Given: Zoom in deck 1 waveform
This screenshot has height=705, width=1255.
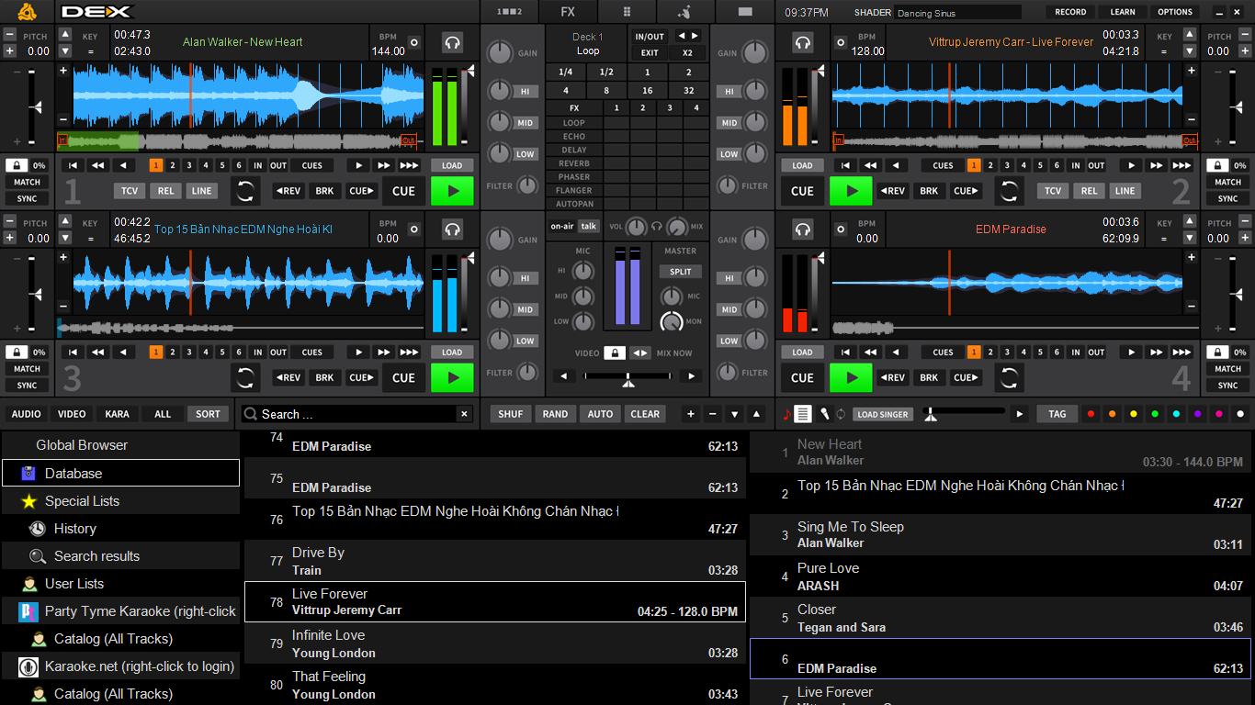Looking at the screenshot, I should pyautogui.click(x=63, y=71).
